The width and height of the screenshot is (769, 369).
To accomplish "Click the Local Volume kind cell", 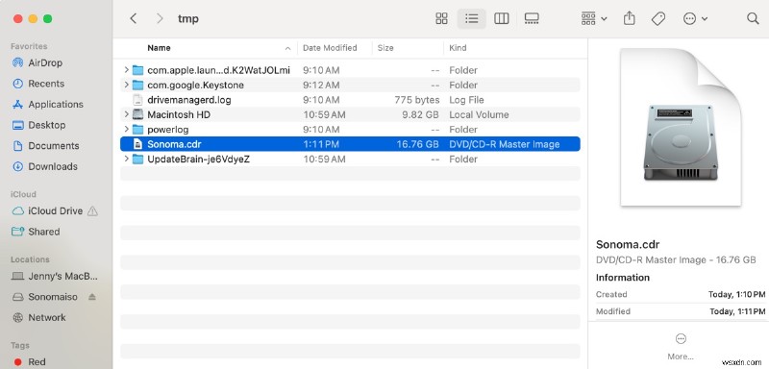I will point(479,114).
